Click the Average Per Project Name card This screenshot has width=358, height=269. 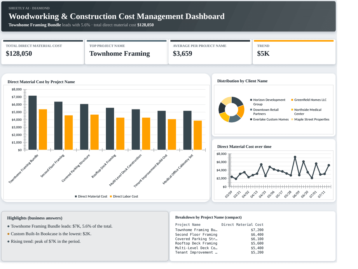point(210,52)
